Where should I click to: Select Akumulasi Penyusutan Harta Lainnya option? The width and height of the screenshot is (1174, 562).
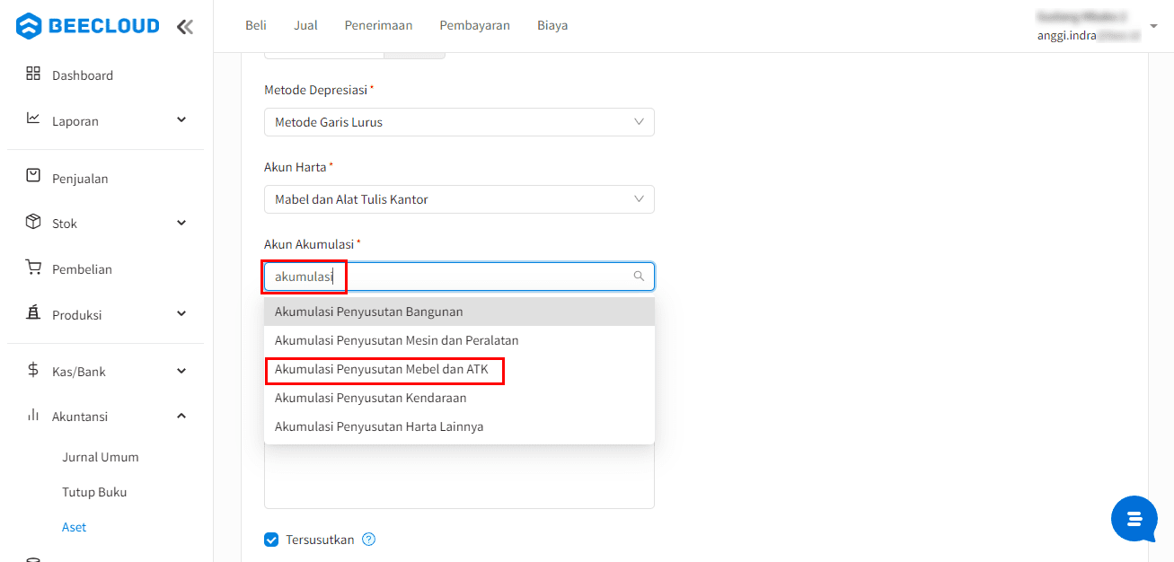[x=459, y=426]
